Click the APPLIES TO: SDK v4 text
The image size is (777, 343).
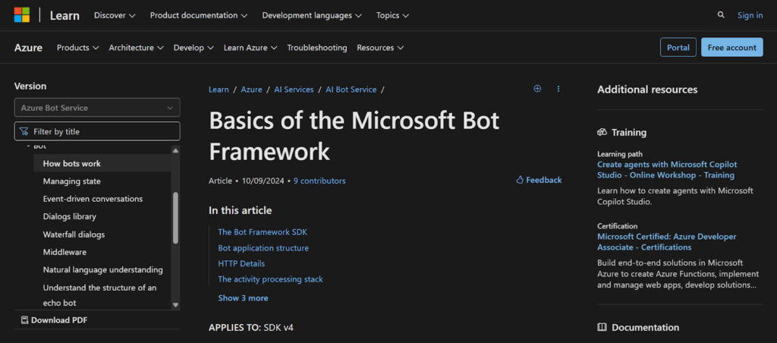[250, 327]
